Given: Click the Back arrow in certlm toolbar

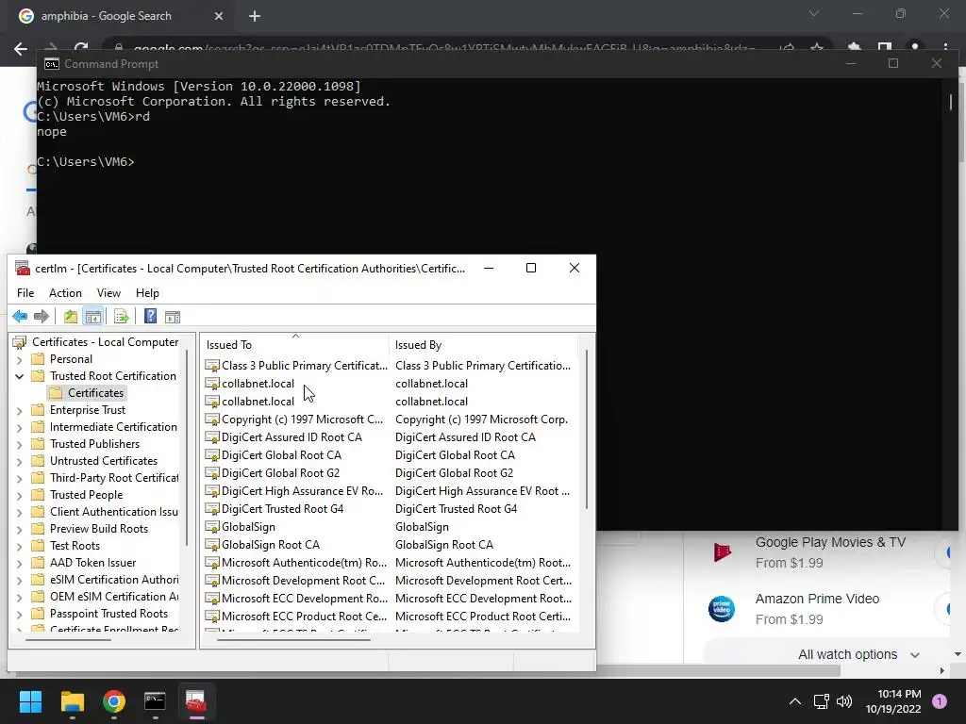Looking at the screenshot, I should point(20,317).
